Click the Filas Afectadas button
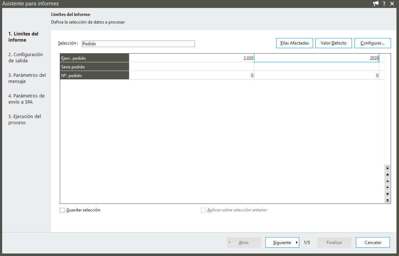 pos(295,43)
